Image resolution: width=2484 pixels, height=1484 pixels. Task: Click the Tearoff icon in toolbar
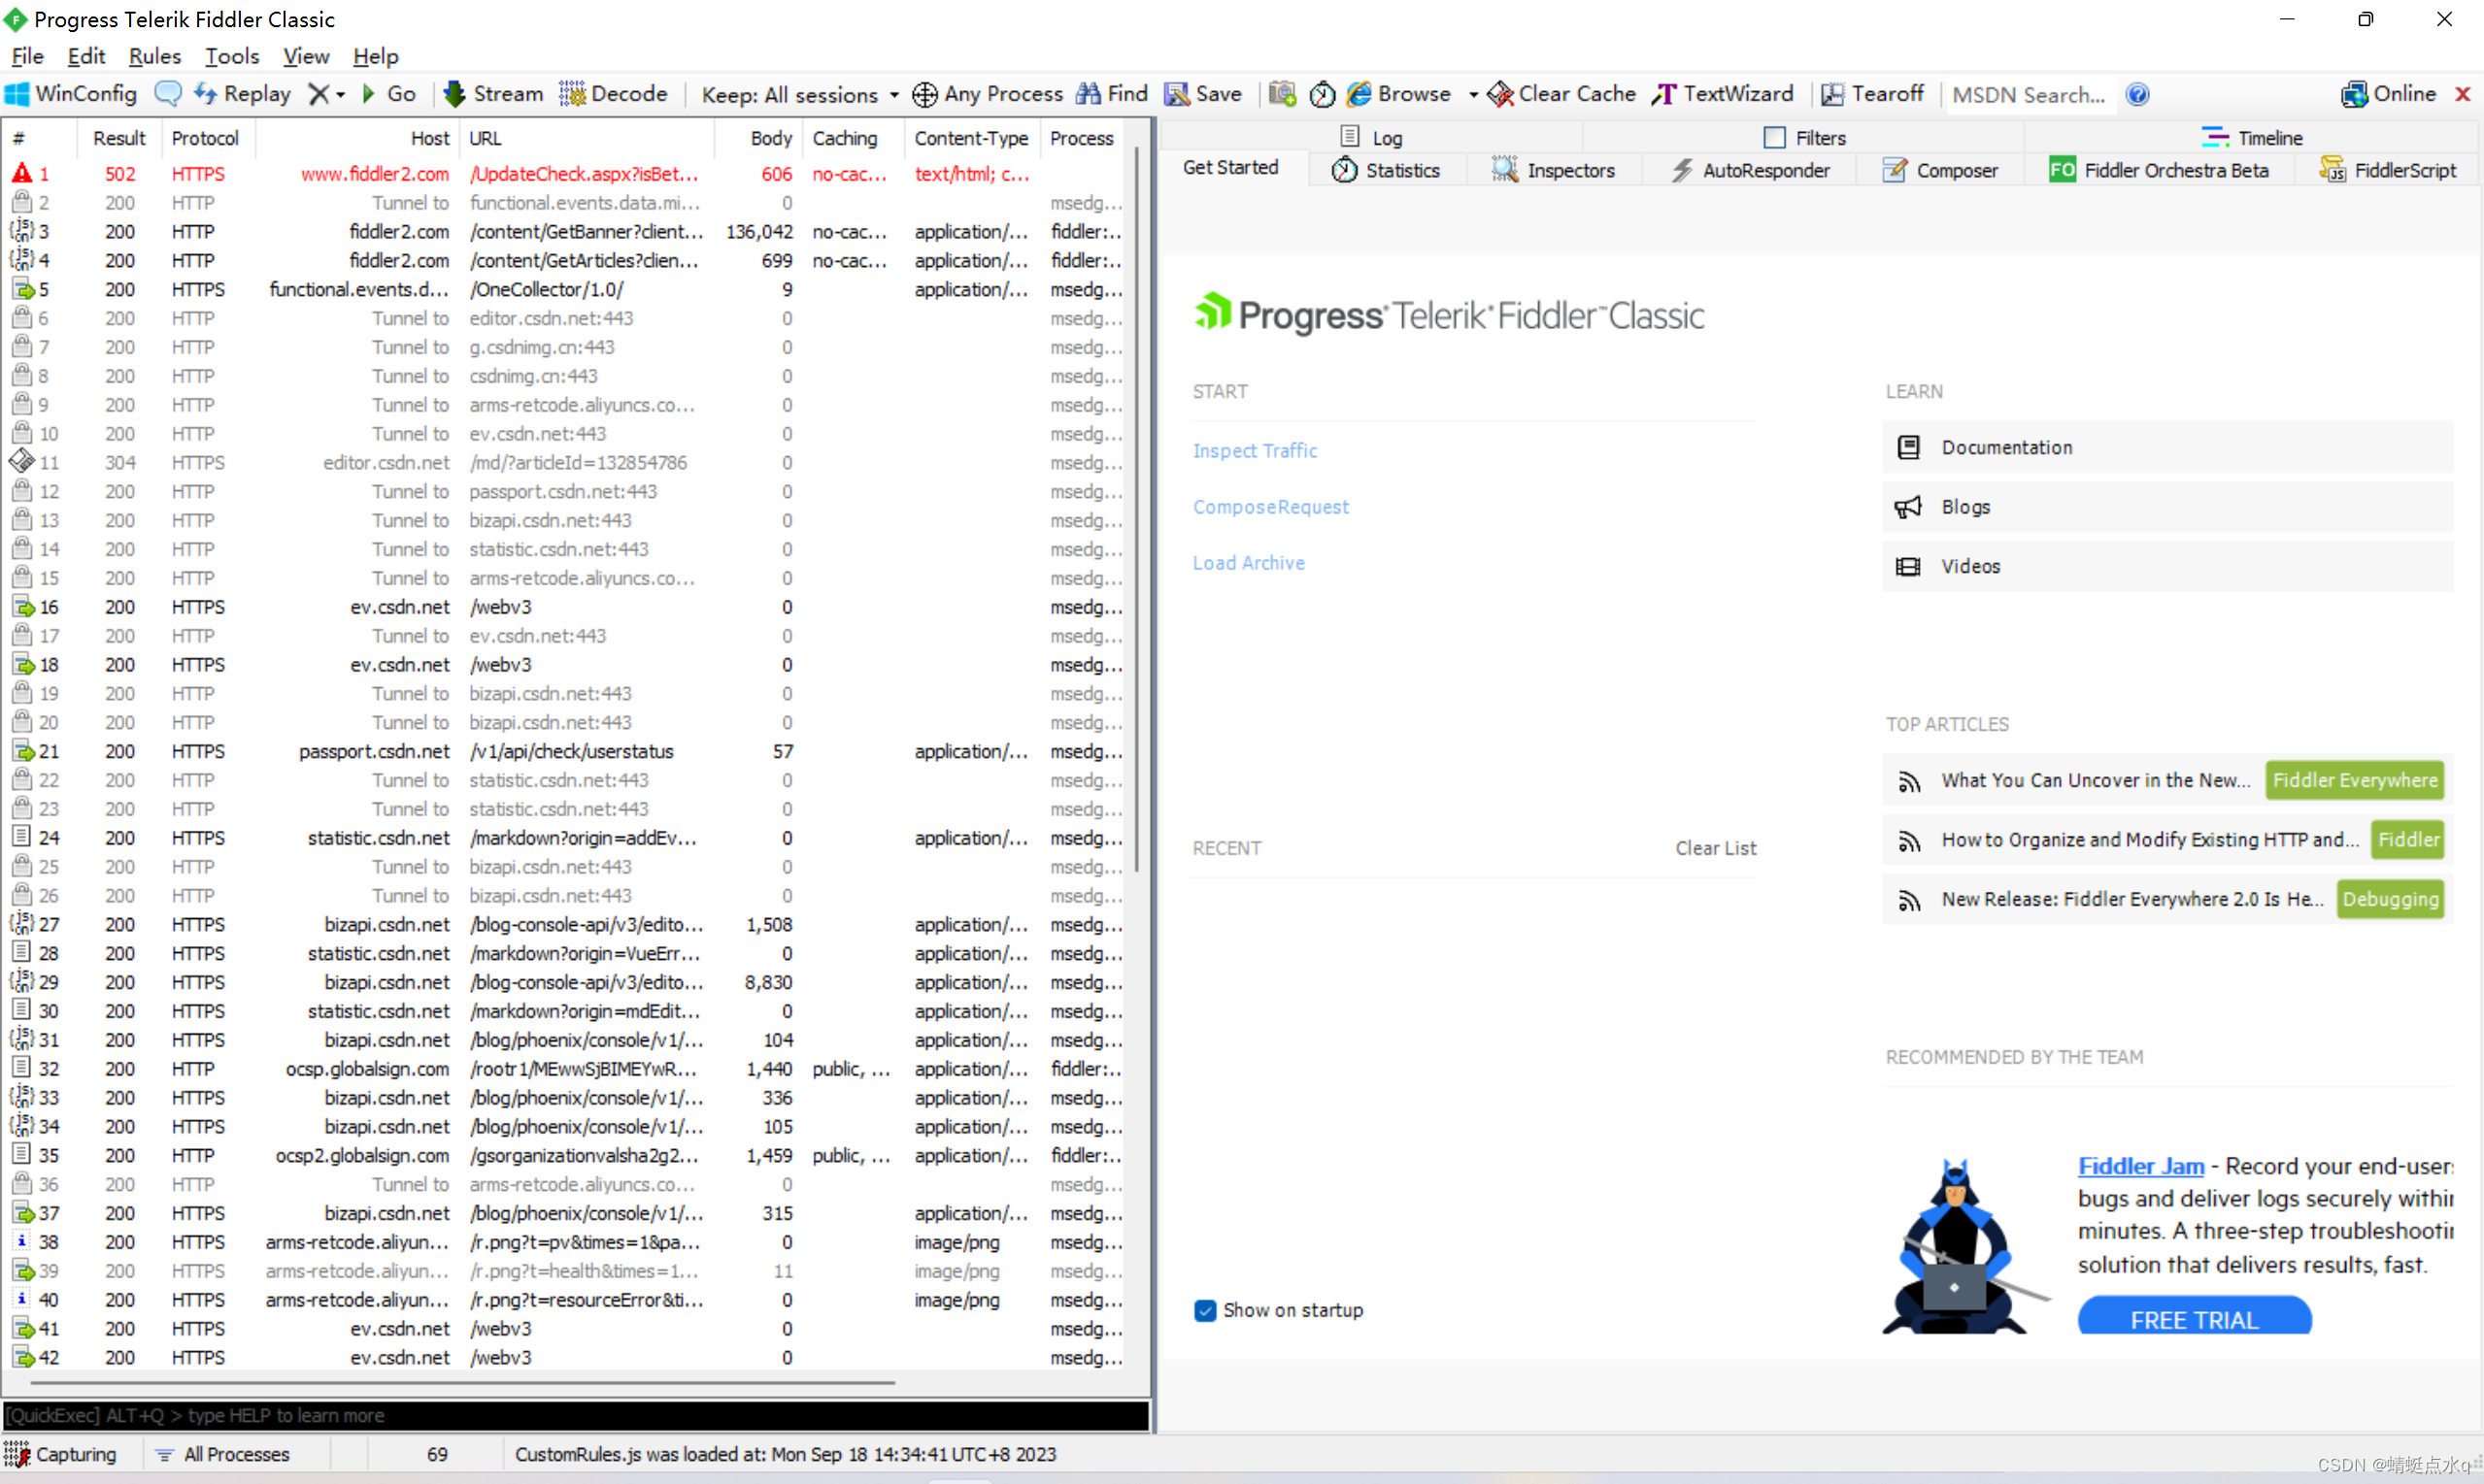(x=1832, y=93)
